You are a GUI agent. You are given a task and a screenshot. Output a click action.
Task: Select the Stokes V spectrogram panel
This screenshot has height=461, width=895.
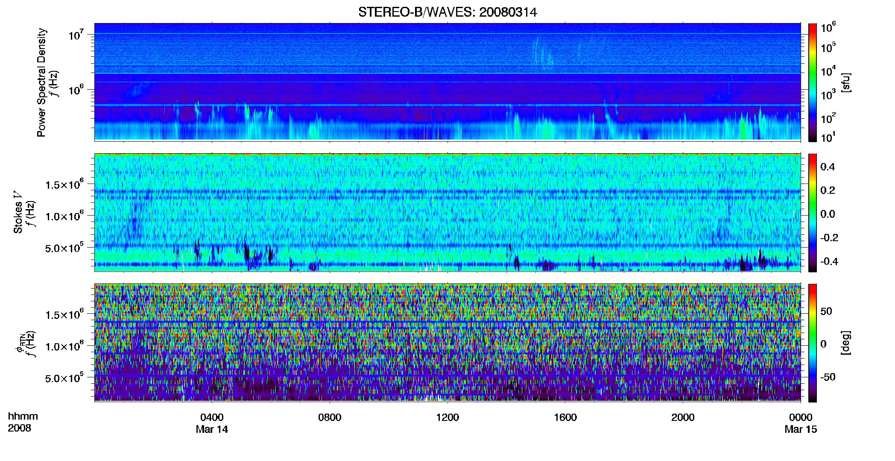pos(447,212)
